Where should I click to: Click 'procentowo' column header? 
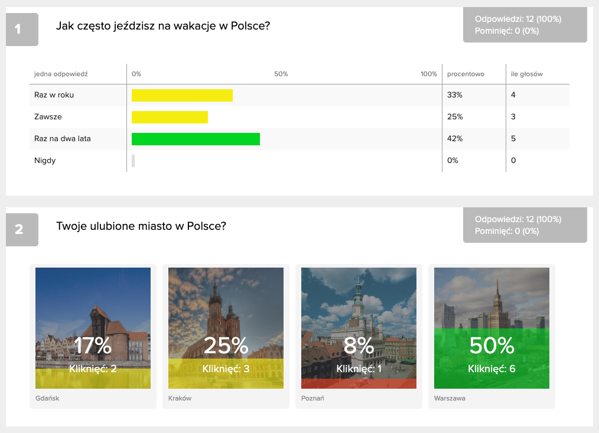click(x=465, y=74)
